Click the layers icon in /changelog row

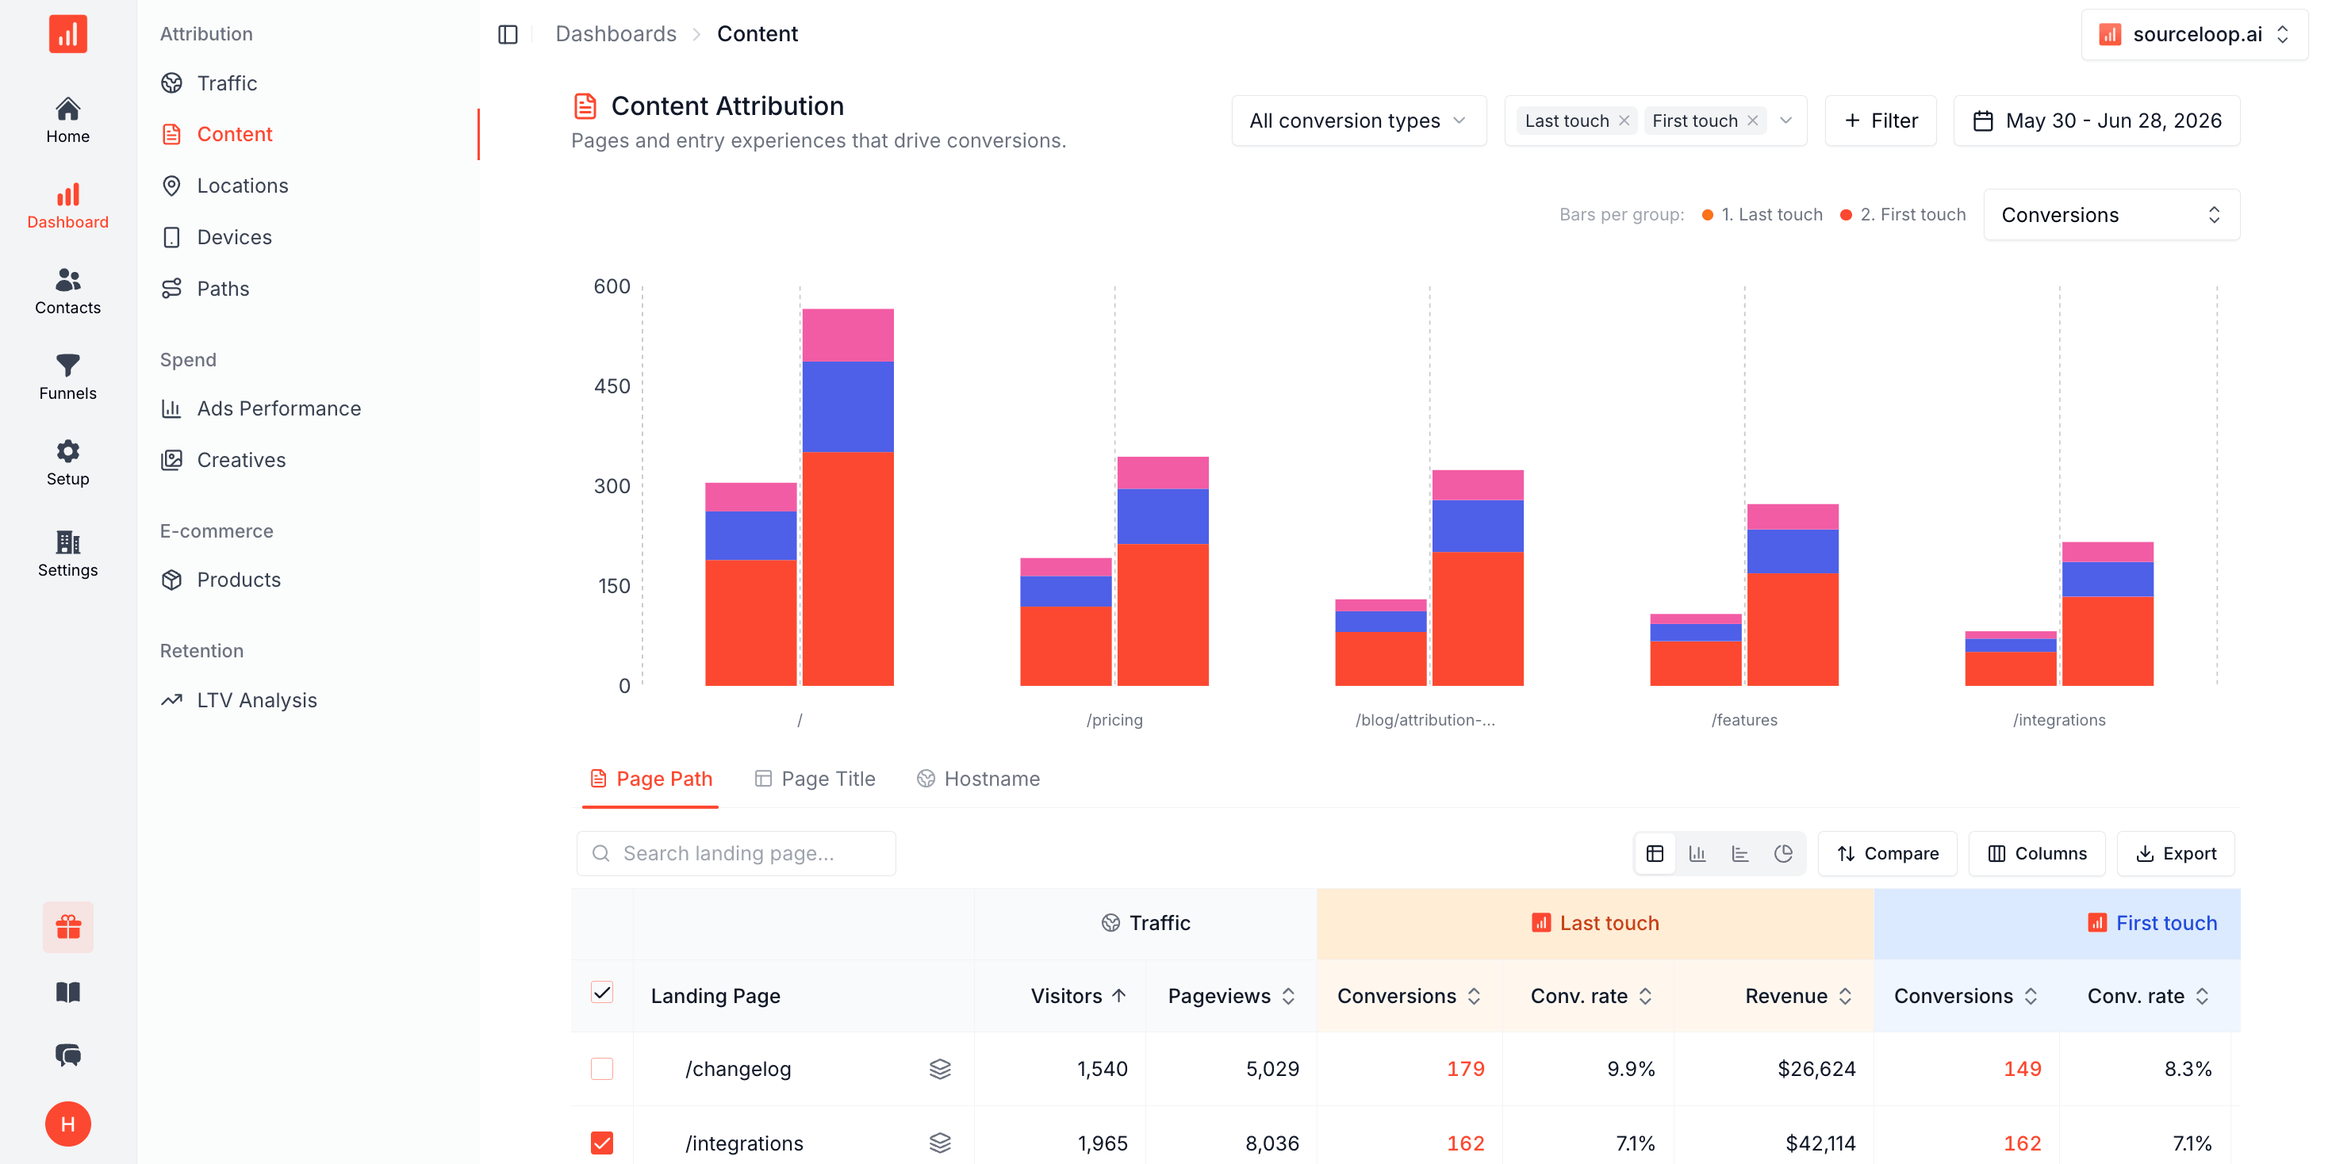click(x=940, y=1069)
